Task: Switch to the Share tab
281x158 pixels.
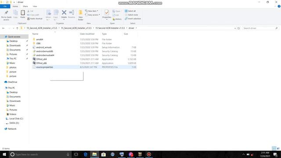Action: [25, 6]
